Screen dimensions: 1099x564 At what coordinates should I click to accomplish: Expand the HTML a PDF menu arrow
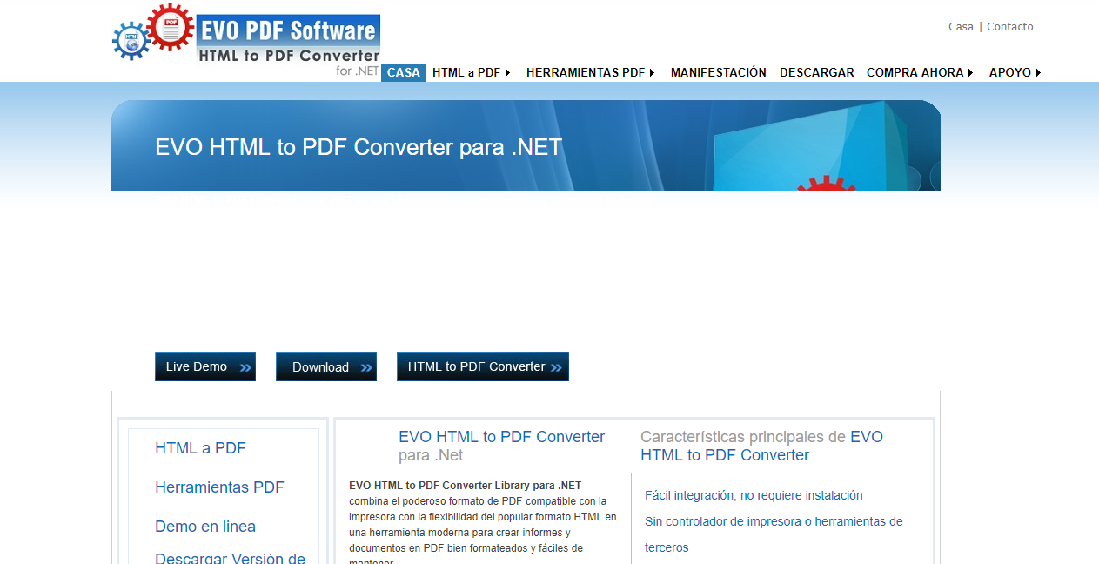pyautogui.click(x=507, y=73)
